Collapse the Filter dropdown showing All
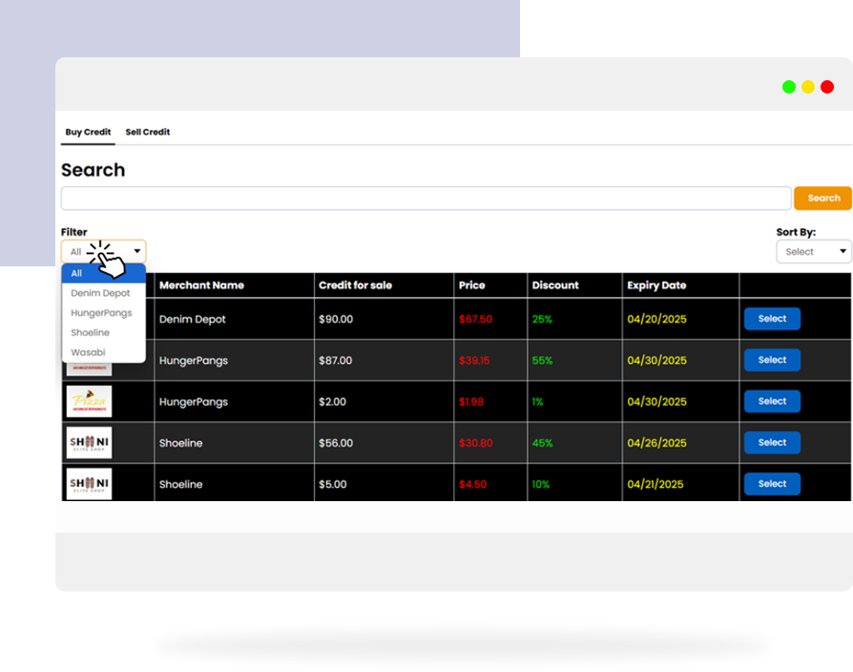Image resolution: width=853 pixels, height=672 pixels. point(103,252)
